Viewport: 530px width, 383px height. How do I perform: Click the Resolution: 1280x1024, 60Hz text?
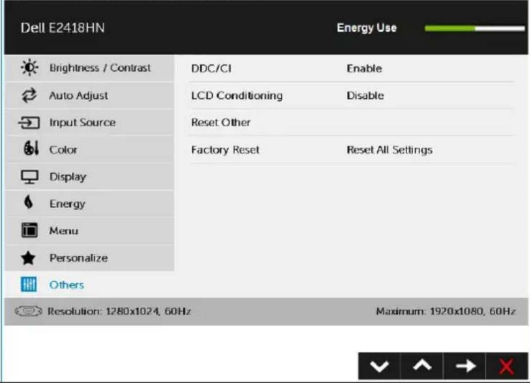(119, 311)
